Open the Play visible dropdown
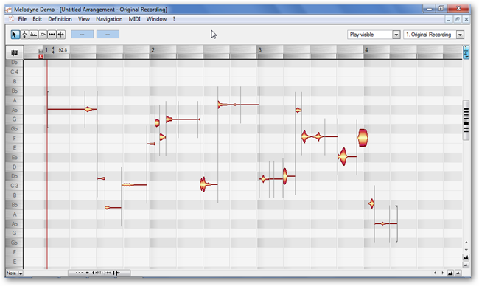Screen dimensions: 479x286 tap(396, 35)
